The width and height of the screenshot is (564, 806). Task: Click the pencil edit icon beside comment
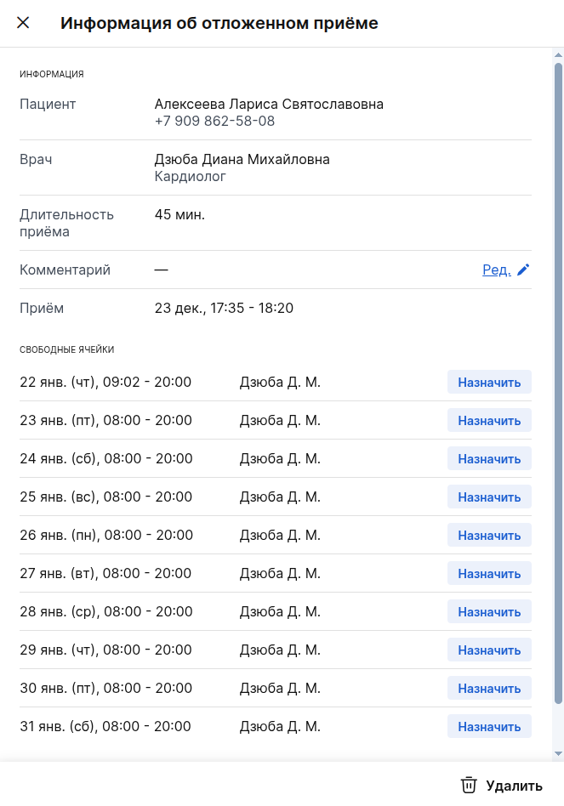click(523, 270)
